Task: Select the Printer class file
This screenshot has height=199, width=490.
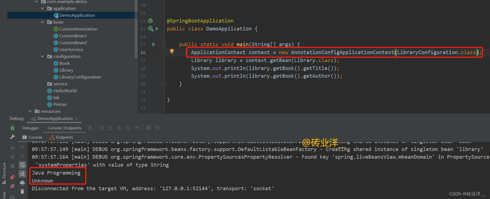Action: pyautogui.click(x=57, y=105)
